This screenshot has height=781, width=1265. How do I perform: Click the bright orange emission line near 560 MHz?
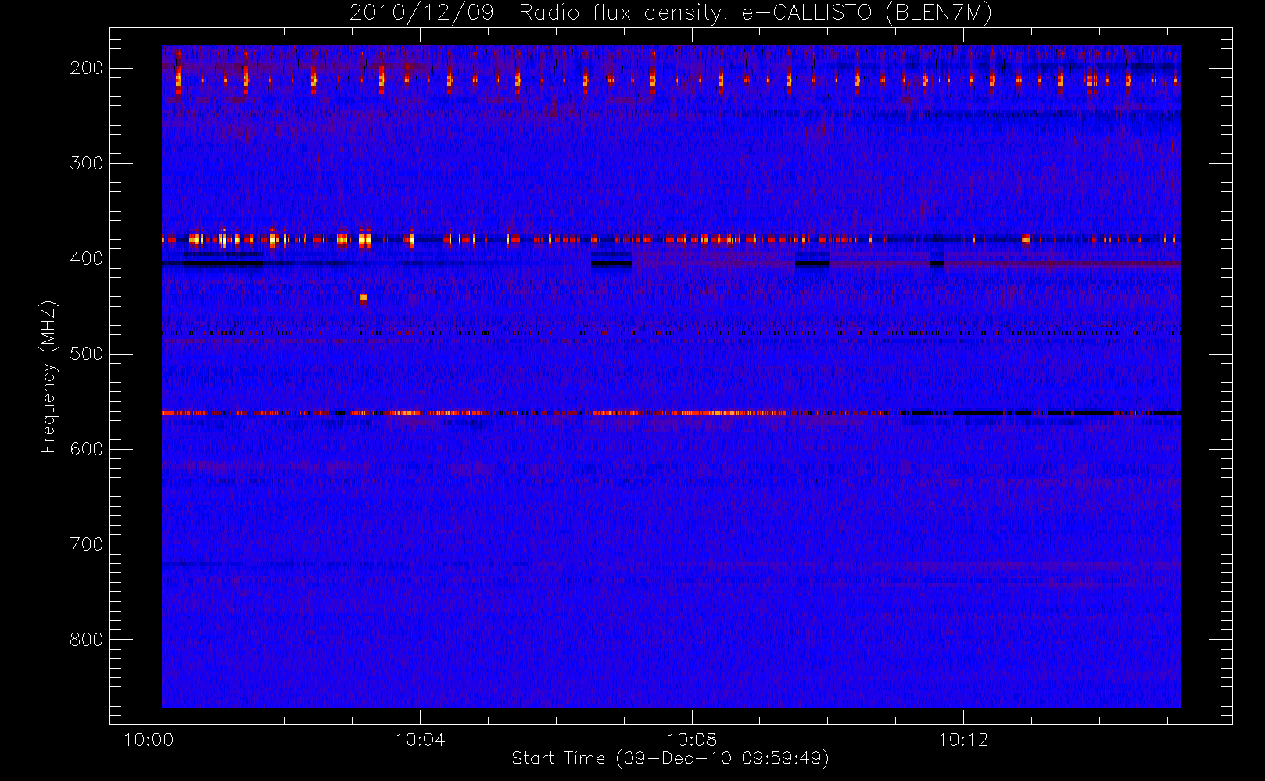tap(670, 412)
